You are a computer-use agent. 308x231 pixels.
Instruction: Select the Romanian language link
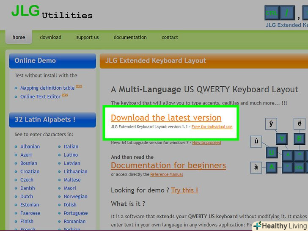(74, 221)
